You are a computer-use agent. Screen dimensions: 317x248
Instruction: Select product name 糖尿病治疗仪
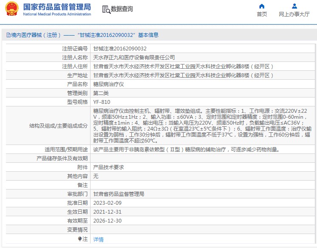[x=108, y=84]
